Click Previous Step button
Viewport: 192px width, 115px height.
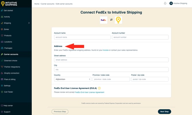[60, 112]
